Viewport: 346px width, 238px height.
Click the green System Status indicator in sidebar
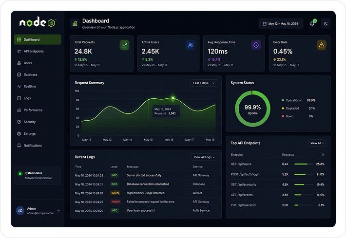[20, 173]
